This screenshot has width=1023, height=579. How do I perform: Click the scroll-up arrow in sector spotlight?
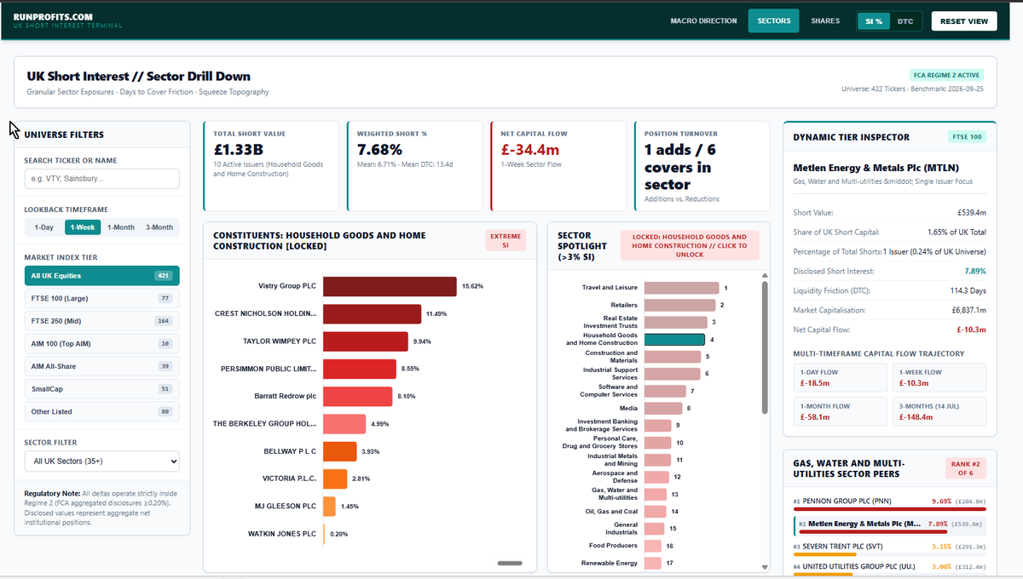tap(765, 276)
